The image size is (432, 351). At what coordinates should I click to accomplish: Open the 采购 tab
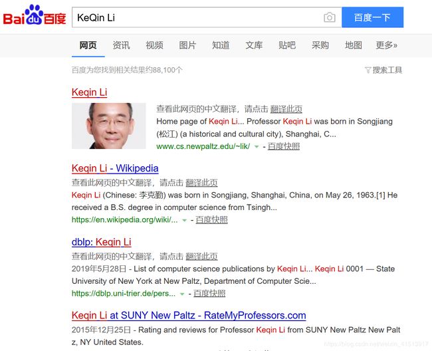click(320, 45)
